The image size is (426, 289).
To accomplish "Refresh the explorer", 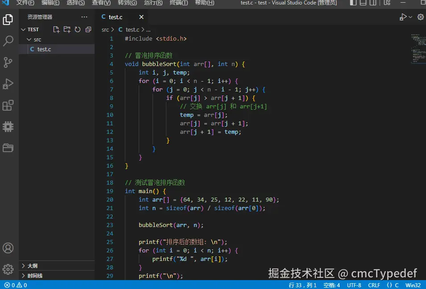I will [78, 29].
